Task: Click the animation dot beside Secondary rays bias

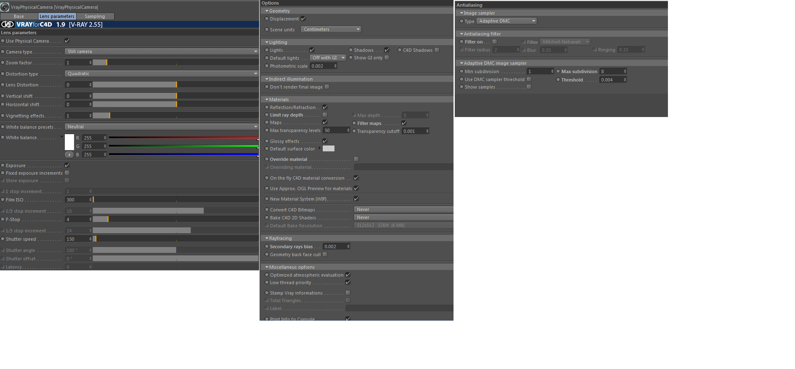Action: (267, 247)
